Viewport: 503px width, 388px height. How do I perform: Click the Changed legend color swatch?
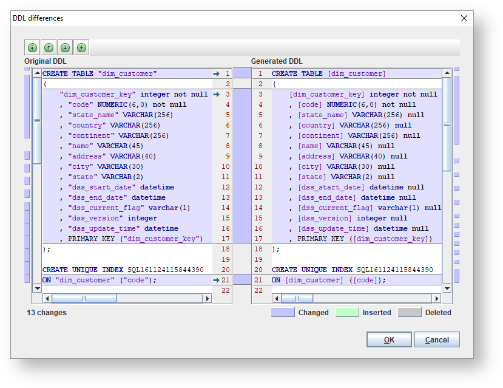point(282,313)
